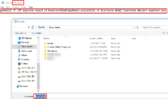
Task: Click the Notepad title bar icon
Action: pos(2,2)
